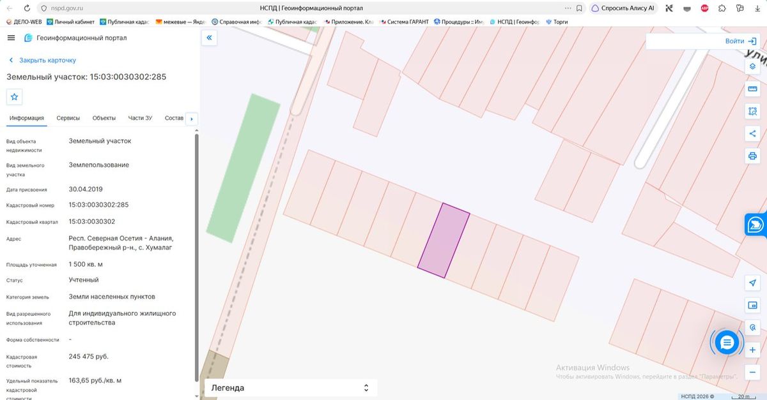Image resolution: width=767 pixels, height=400 pixels.
Task: Open the hamburger menu of Геоинформационный портал
Action: (11, 38)
